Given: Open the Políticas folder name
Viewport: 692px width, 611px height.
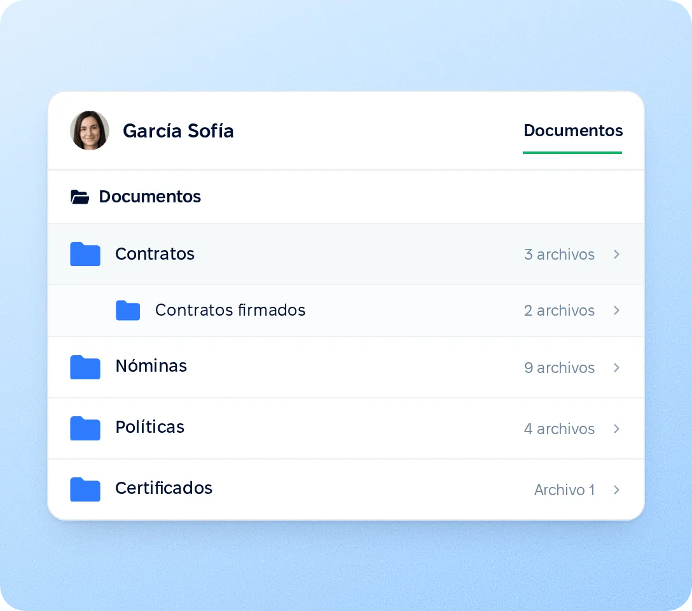Looking at the screenshot, I should coord(150,427).
